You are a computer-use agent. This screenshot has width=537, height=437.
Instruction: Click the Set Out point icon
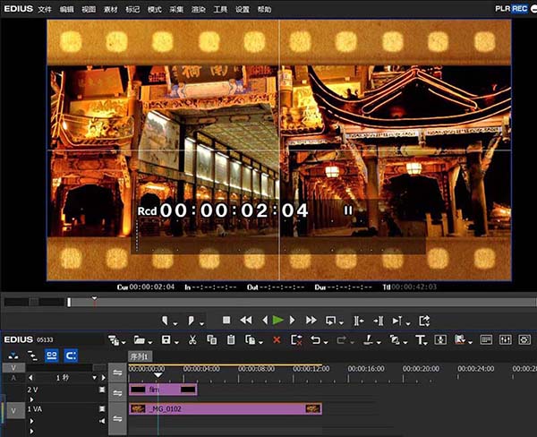[x=192, y=321]
